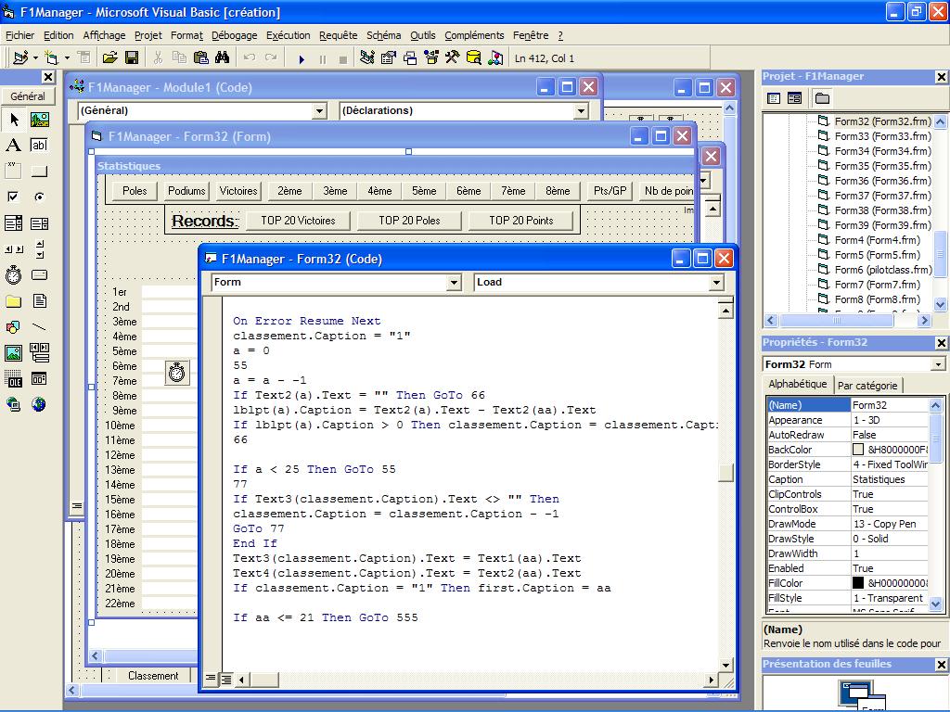The image size is (950, 712).
Task: Click the black FillColor swatch
Action: click(x=858, y=583)
